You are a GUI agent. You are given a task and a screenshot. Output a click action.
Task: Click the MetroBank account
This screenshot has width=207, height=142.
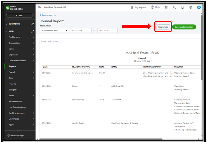coord(179,86)
